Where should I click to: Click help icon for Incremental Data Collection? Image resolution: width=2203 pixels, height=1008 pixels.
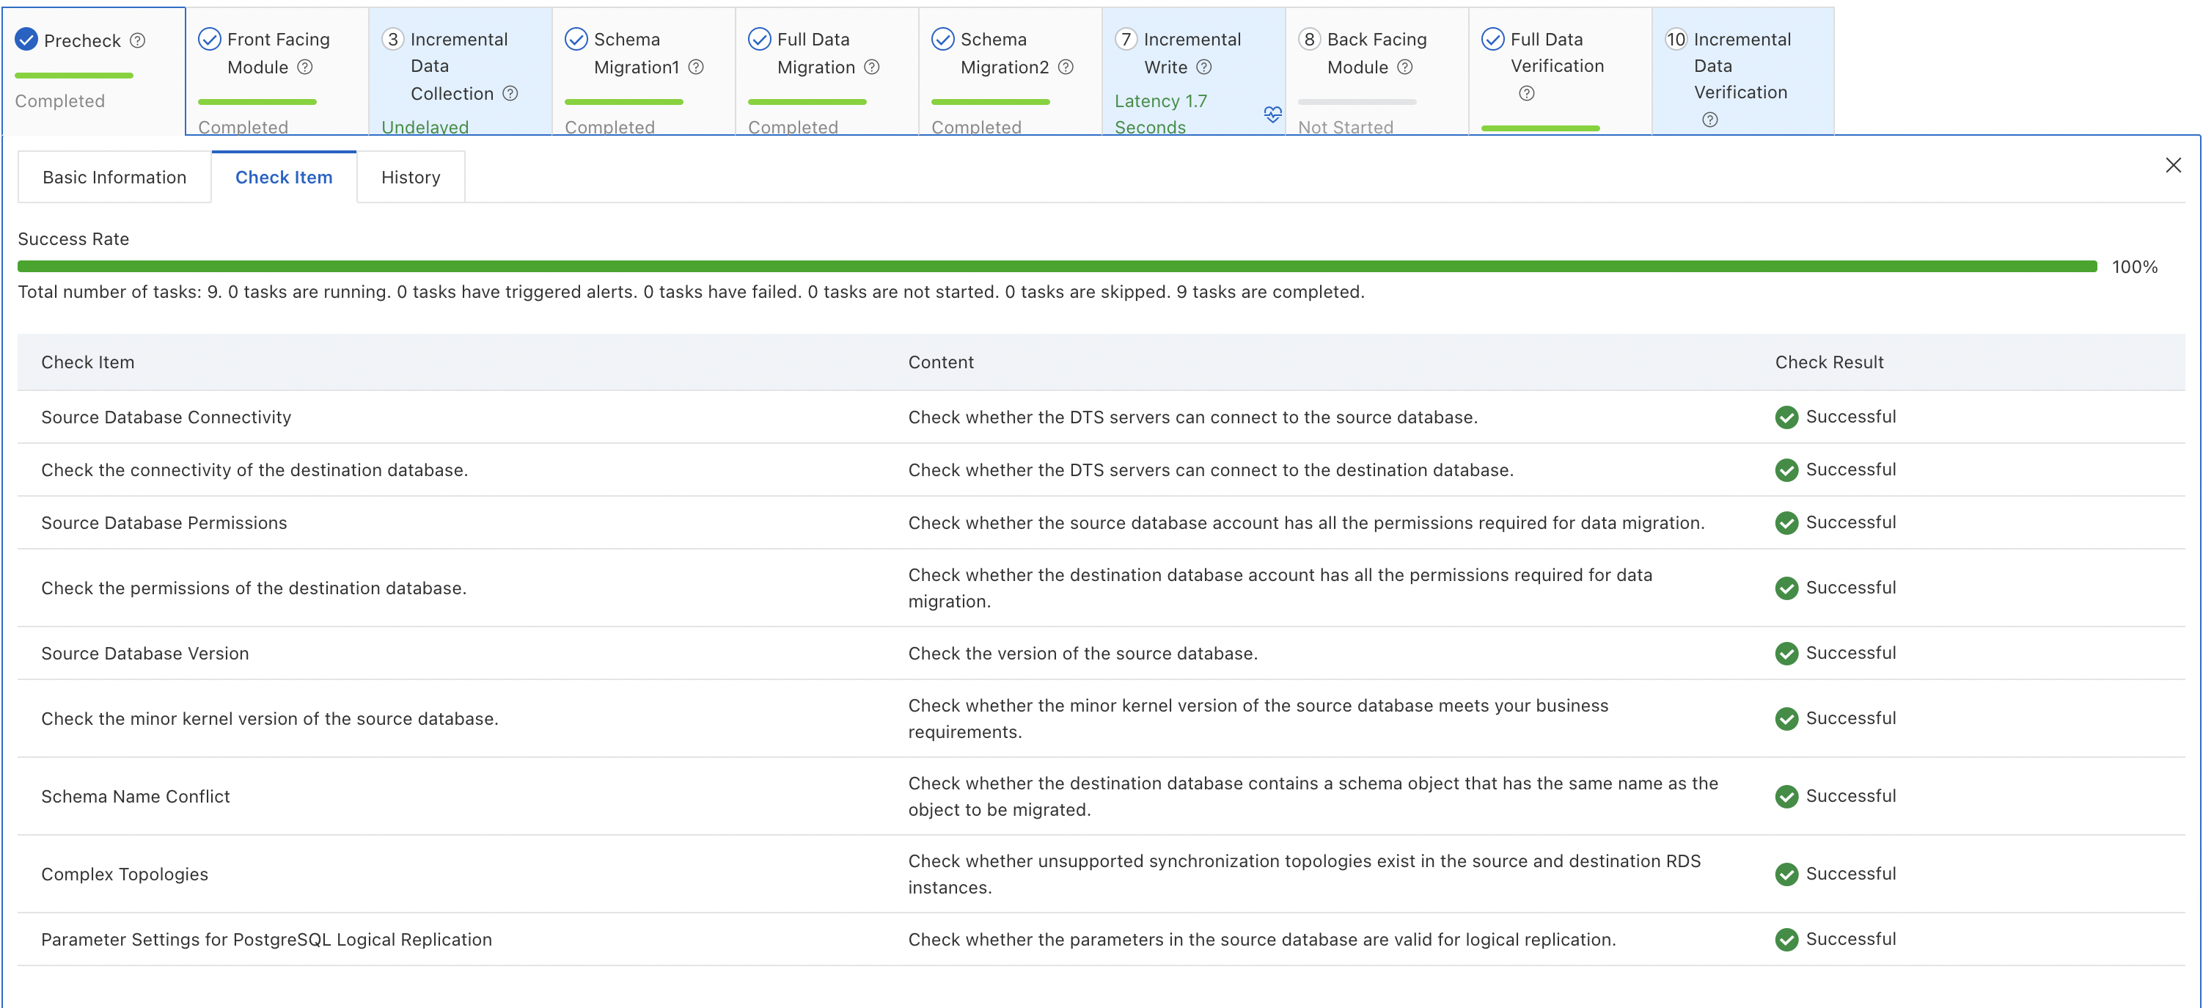pyautogui.click(x=510, y=93)
